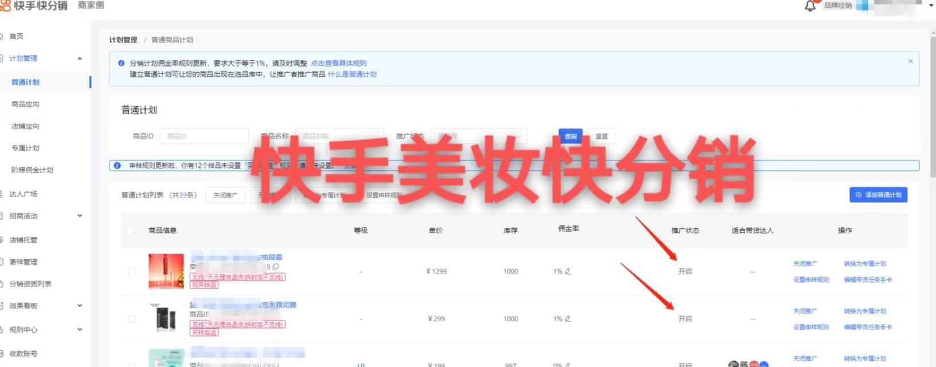Click the 品牌经销 account label

pos(838,6)
